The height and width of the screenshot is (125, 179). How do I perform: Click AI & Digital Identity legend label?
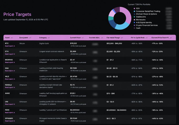click(x=144, y=23)
